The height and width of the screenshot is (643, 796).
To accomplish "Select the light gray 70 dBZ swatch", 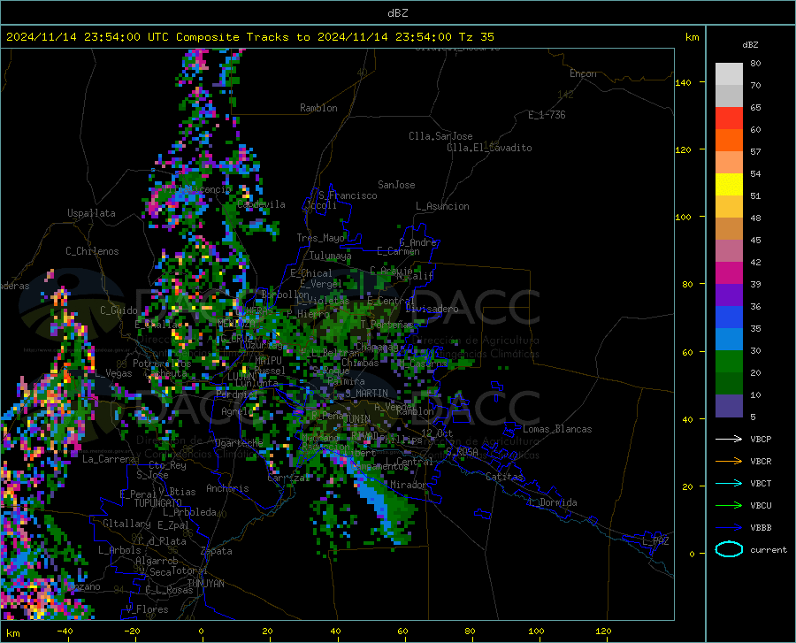I will [x=729, y=74].
